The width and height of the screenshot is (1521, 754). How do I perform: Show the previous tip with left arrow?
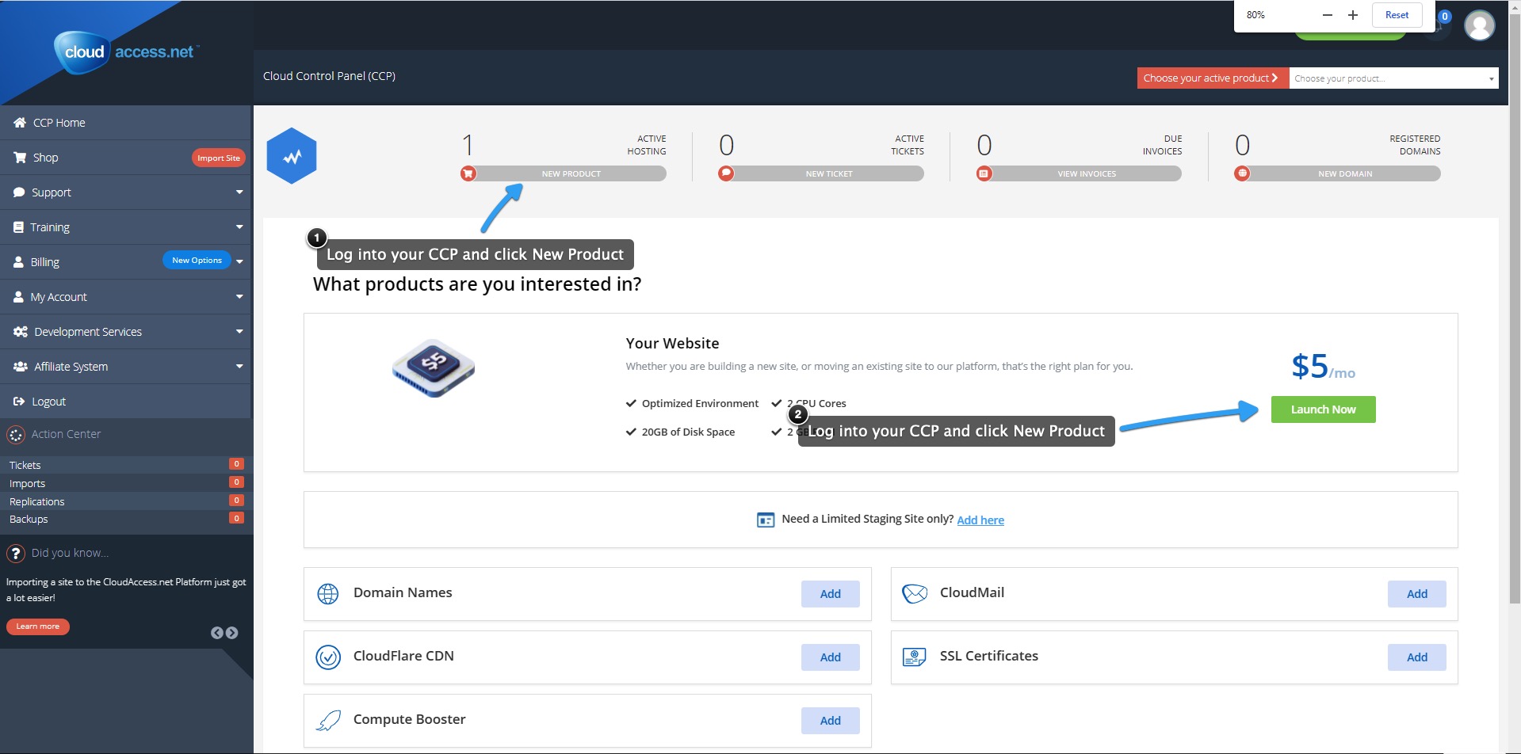pyautogui.click(x=217, y=633)
